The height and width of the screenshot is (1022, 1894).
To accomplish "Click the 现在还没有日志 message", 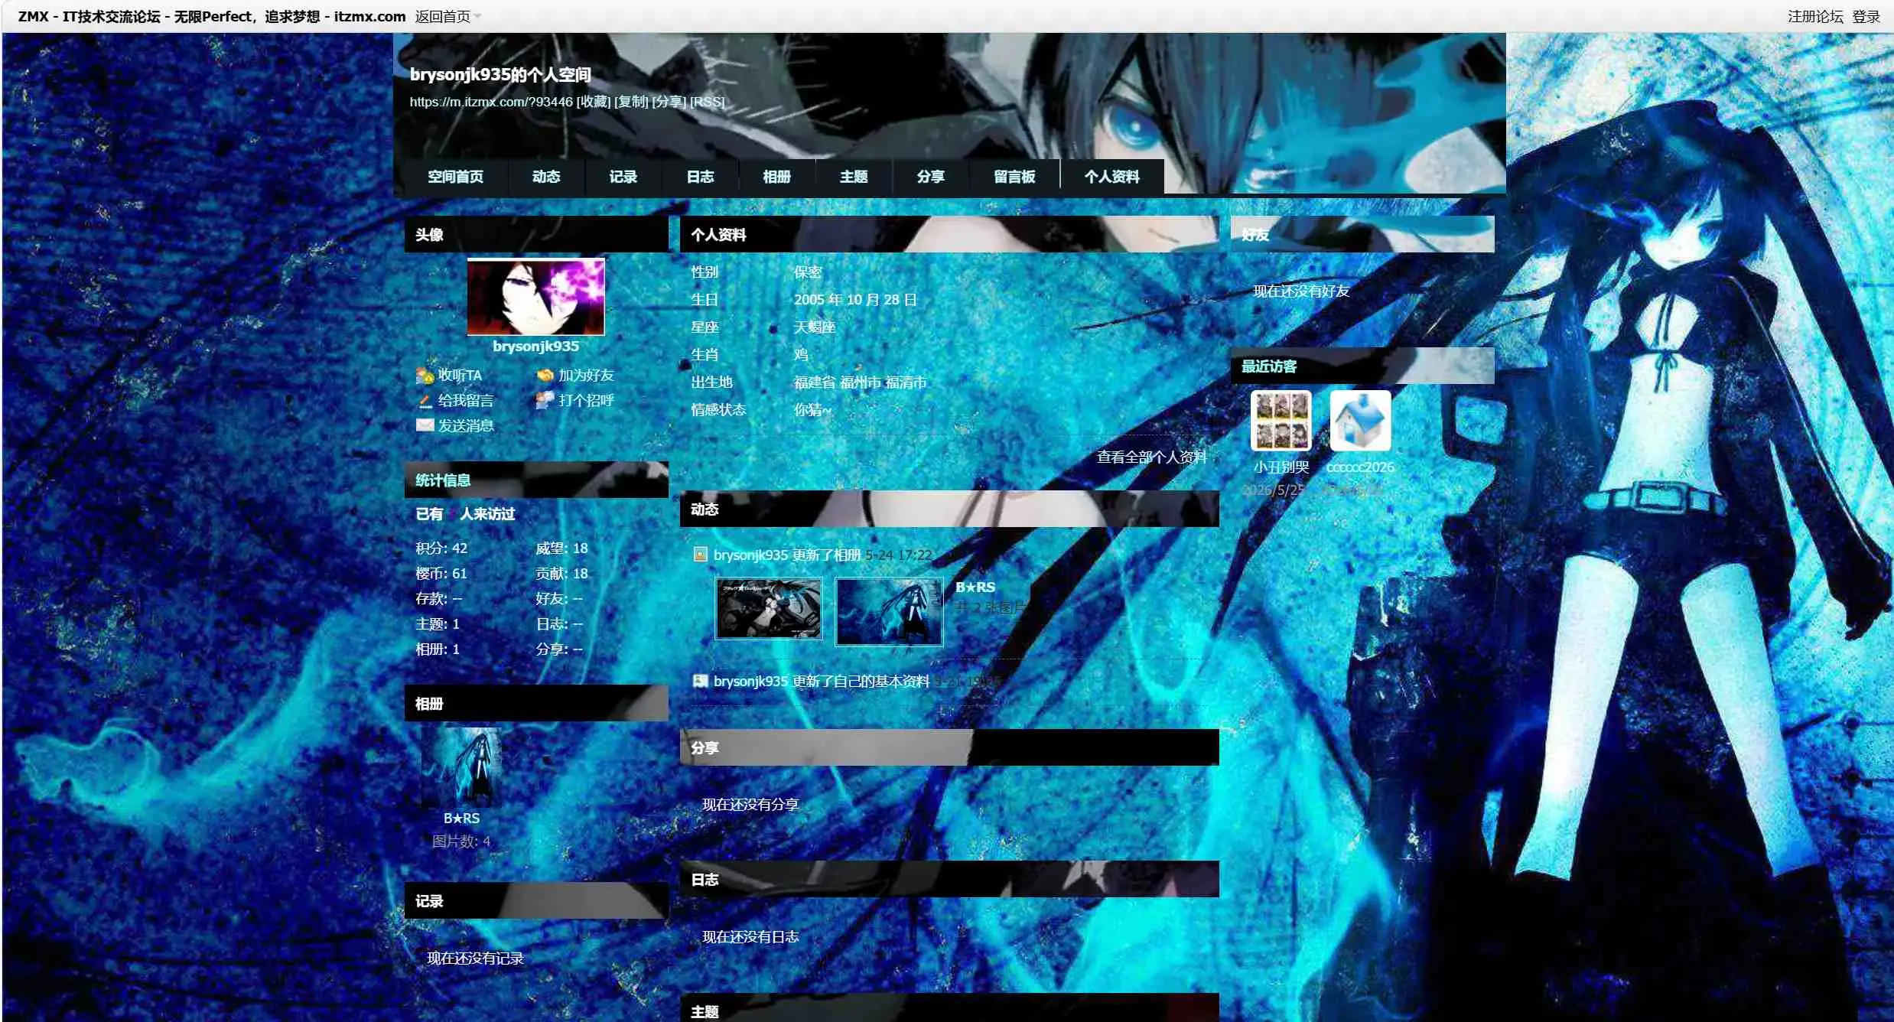I will (x=750, y=936).
